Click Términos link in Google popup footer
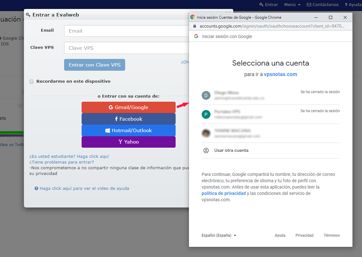Screen dimensions: 362x257 point(332,235)
